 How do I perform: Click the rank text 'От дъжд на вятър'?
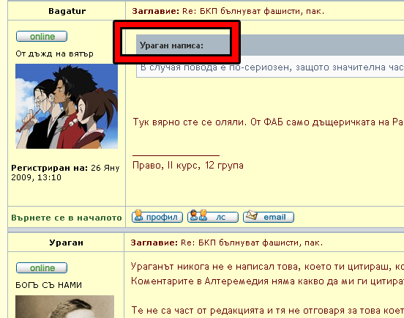[x=54, y=53]
